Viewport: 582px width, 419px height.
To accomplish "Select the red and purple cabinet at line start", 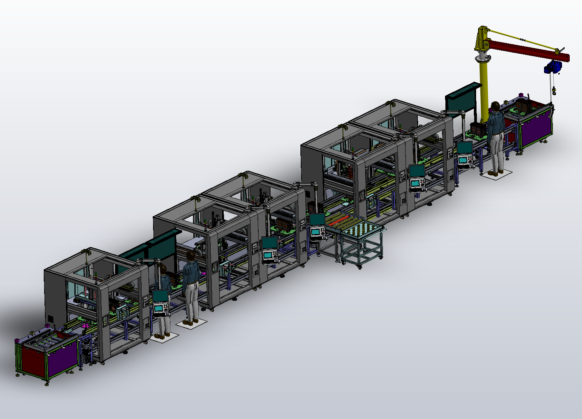I will click(x=47, y=355).
